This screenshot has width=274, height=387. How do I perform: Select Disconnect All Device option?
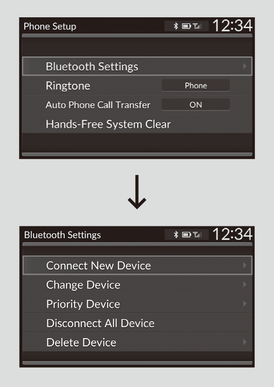[x=137, y=323]
